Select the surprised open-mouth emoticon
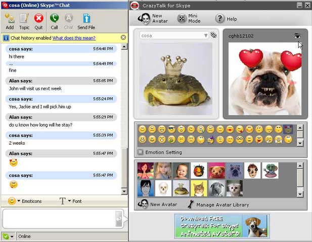 coord(181,130)
